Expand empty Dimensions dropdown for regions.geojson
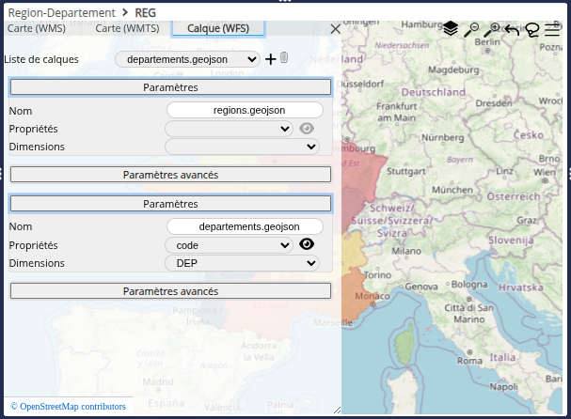571x419 pixels. [242, 147]
